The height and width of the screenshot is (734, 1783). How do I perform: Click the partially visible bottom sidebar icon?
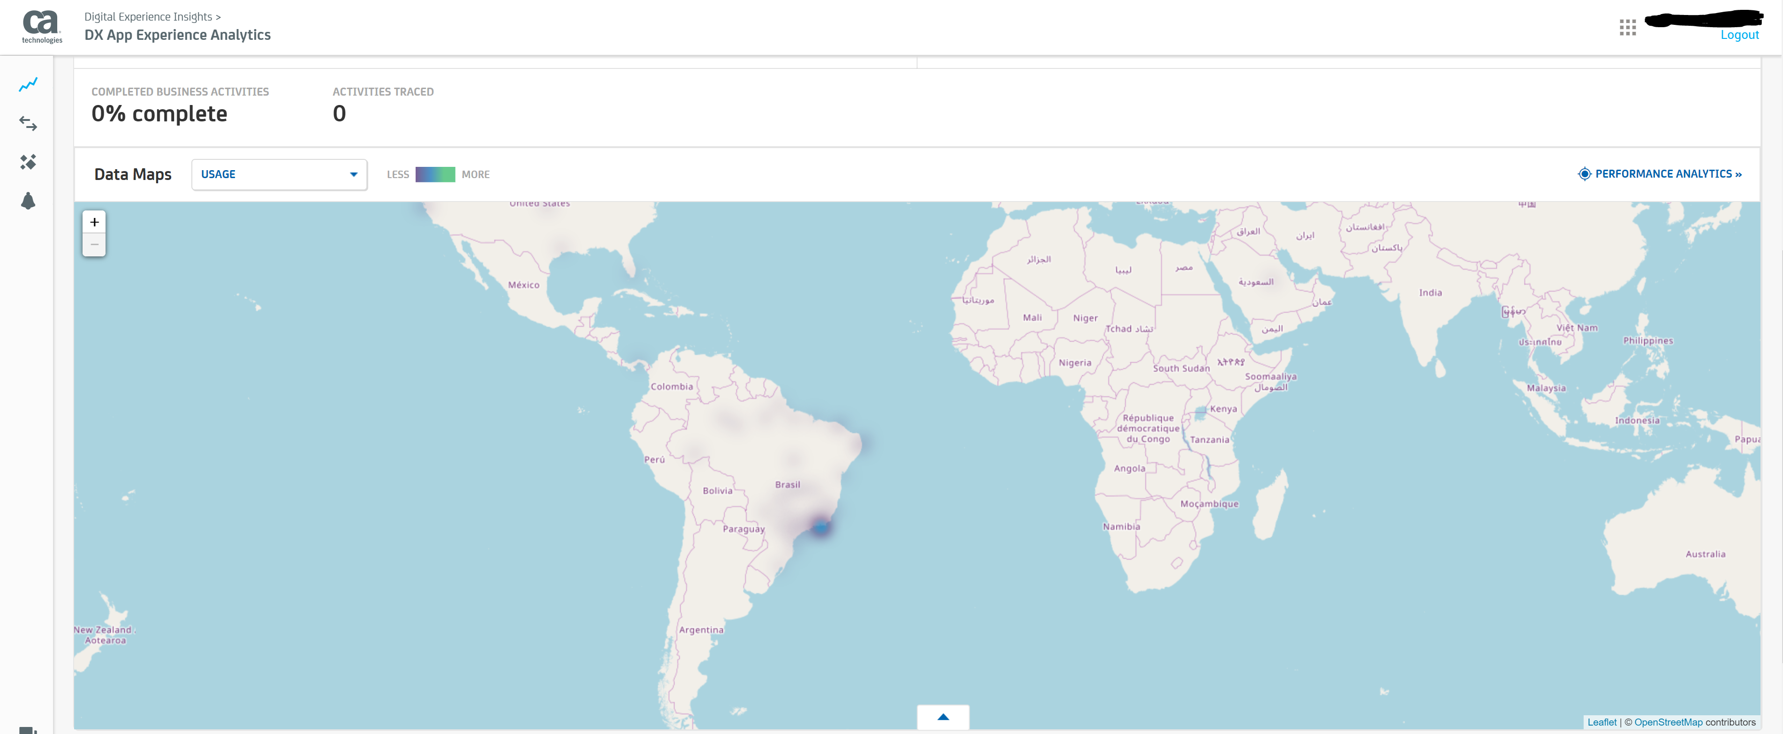(28, 730)
